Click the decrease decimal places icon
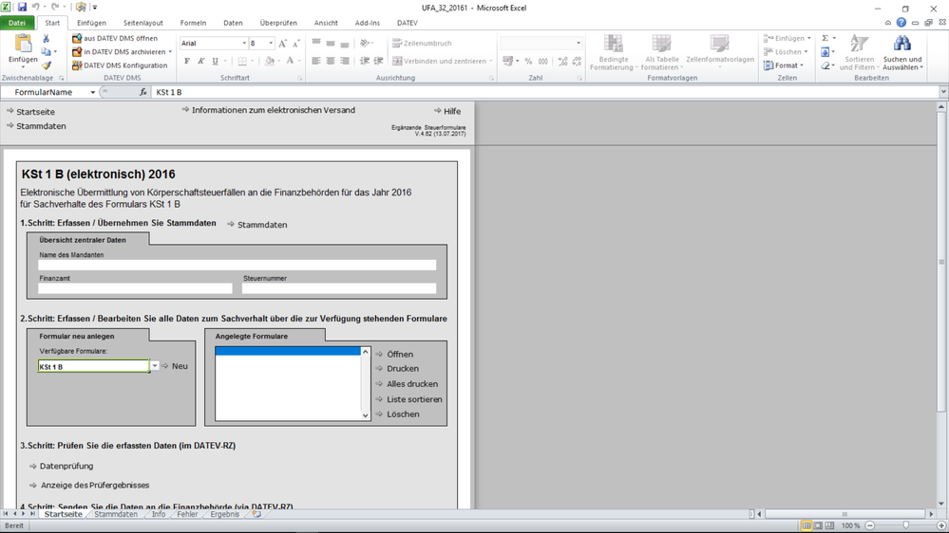The width and height of the screenshot is (949, 533). [577, 61]
